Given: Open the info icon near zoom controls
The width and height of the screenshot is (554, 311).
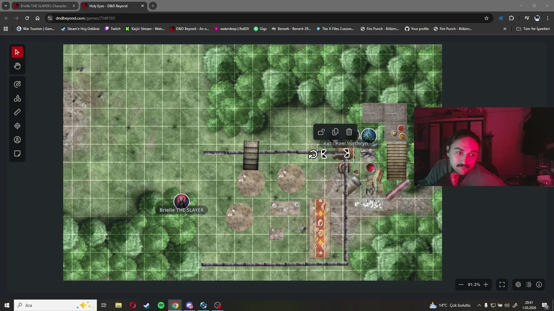Looking at the screenshot, I should [x=539, y=285].
